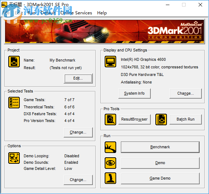Click the Benchmark run icon
The height and width of the screenshot is (194, 209).
[x=110, y=147]
